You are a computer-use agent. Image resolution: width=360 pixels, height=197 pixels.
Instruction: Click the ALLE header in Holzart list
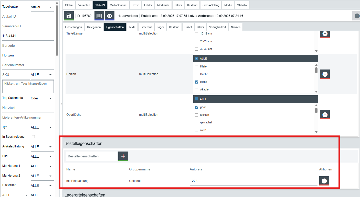click(203, 59)
